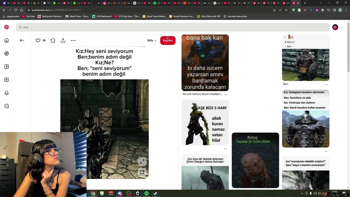Open more options for 'Abi çok haklıyız' pin
This screenshot has width=350, height=197.
pyautogui.click(x=226, y=94)
